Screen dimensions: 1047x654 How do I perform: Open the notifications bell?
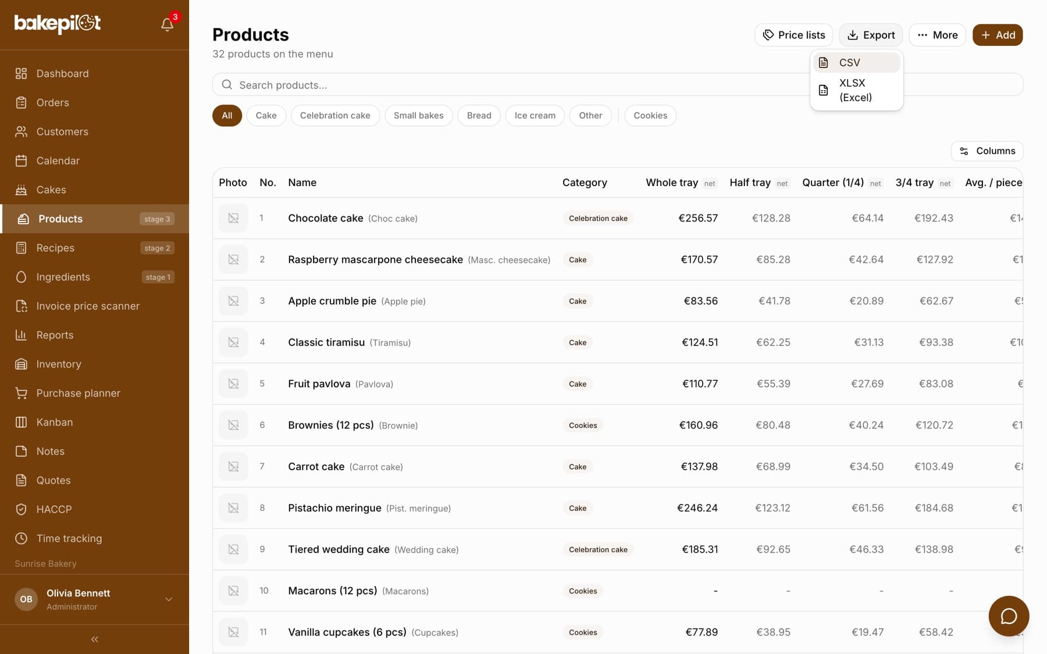(x=168, y=24)
